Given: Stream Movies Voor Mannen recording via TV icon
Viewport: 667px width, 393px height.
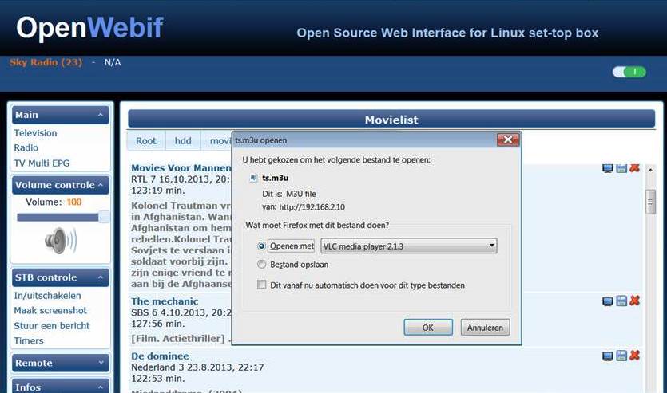Looking at the screenshot, I should pyautogui.click(x=608, y=168).
